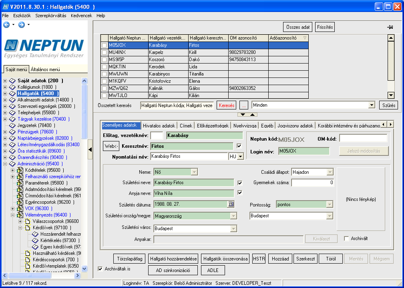Click the back navigation arrow icon
Screen dimensions: 404x288
[6, 25]
